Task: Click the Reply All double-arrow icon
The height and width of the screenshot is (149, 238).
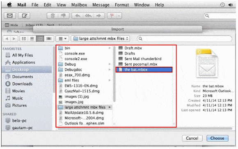Action: point(88,16)
